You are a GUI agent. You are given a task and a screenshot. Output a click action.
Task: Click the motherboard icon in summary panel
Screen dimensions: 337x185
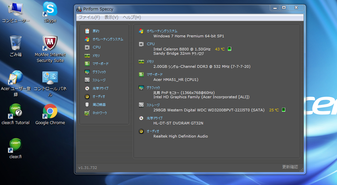pos(141,74)
